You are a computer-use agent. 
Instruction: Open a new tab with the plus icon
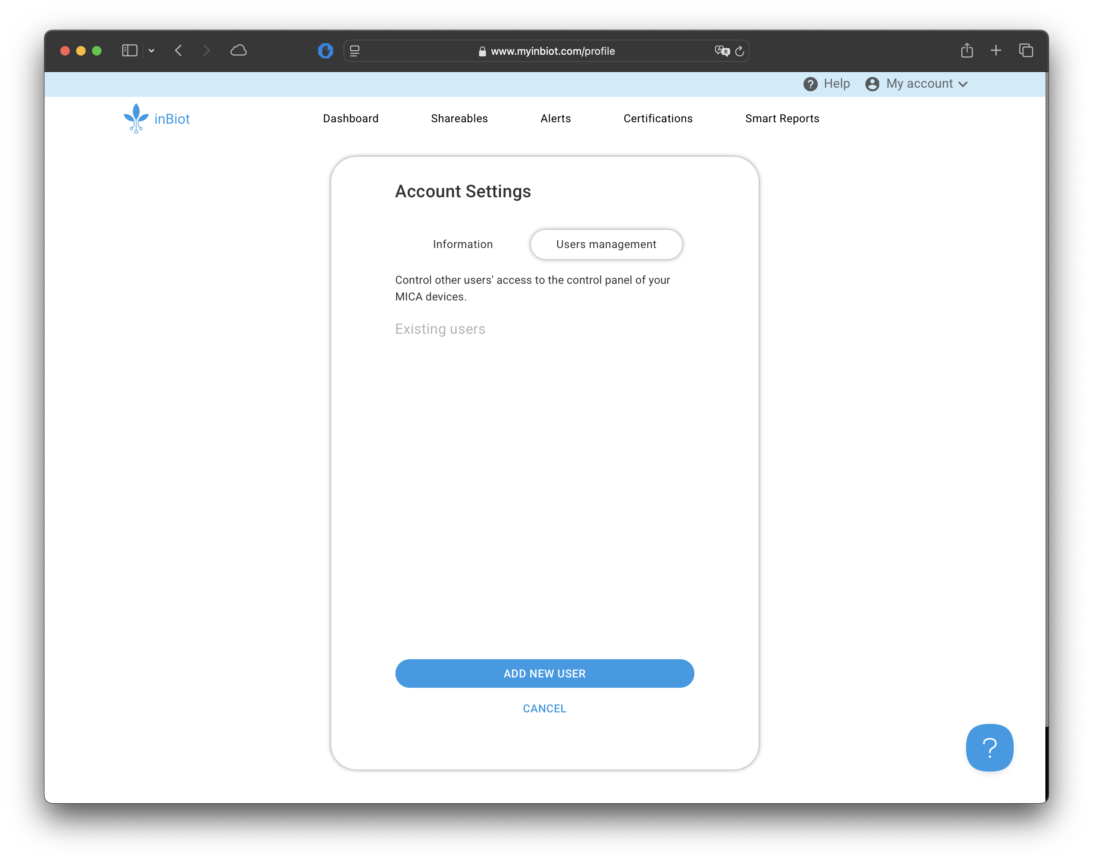pos(996,50)
